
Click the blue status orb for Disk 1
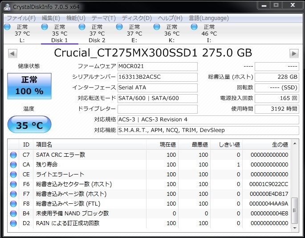45,27
